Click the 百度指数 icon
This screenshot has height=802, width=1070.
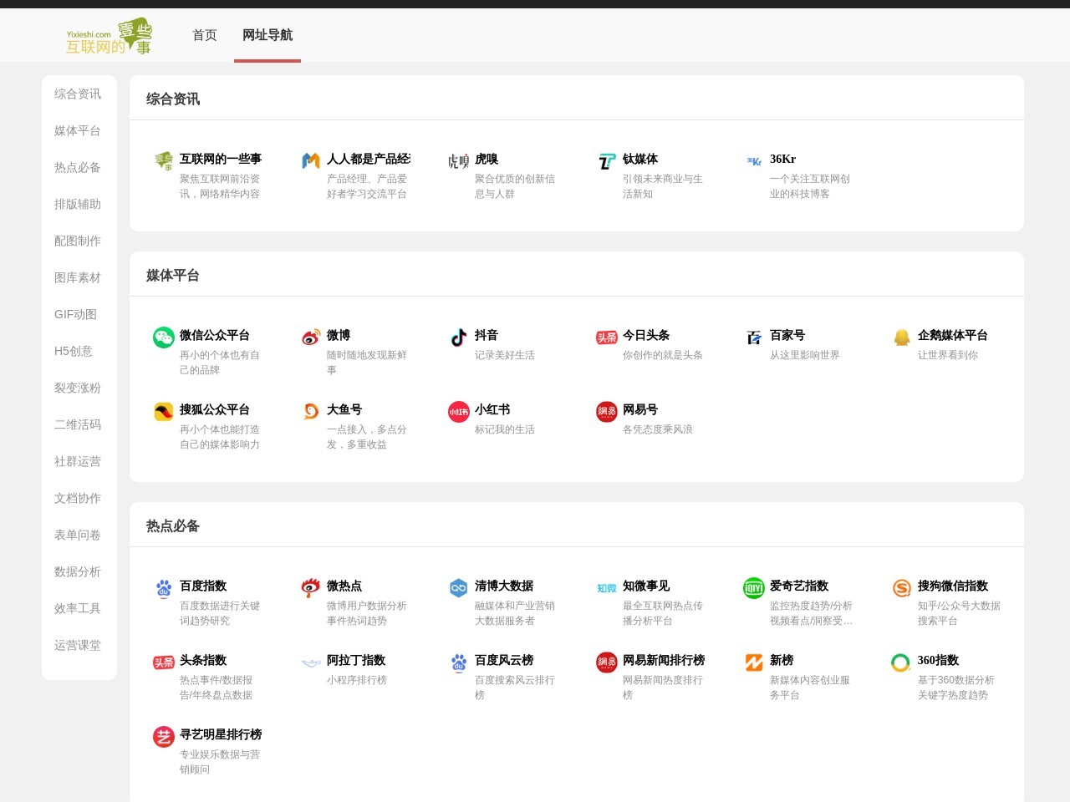(163, 589)
